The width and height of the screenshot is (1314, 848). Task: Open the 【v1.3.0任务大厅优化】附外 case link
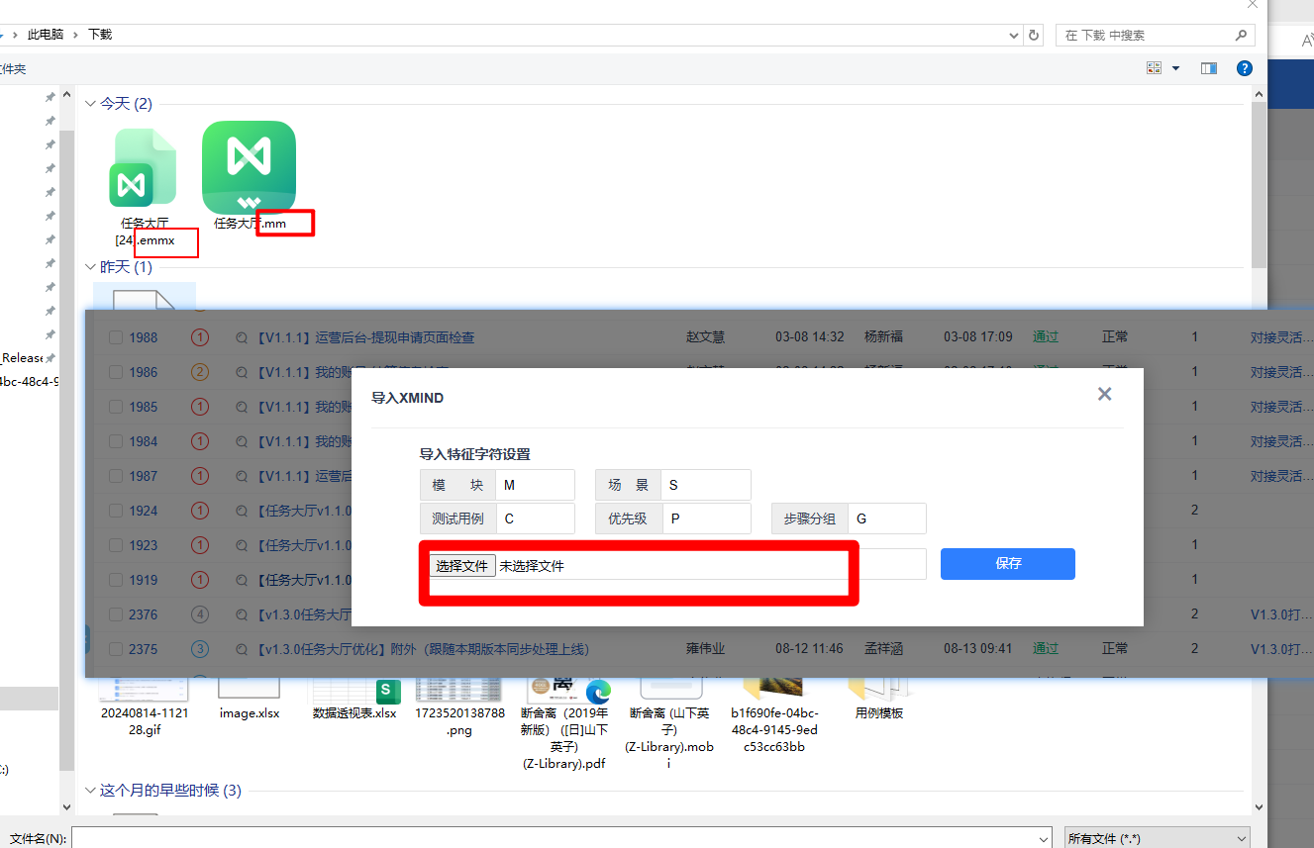coord(422,649)
